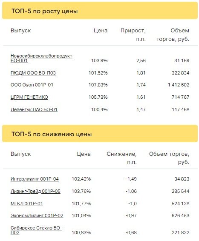Open the МГКЛ 001Р-01 bond link
Image resolution: width=199 pixels, height=241 pixels.
point(26,204)
